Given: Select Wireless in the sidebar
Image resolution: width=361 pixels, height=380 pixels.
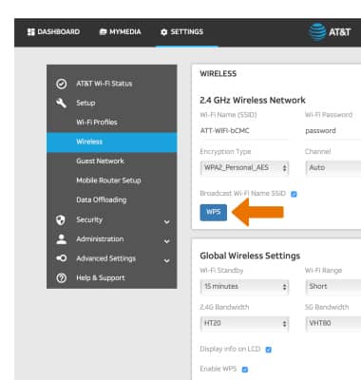Looking at the screenshot, I should click(112, 142).
